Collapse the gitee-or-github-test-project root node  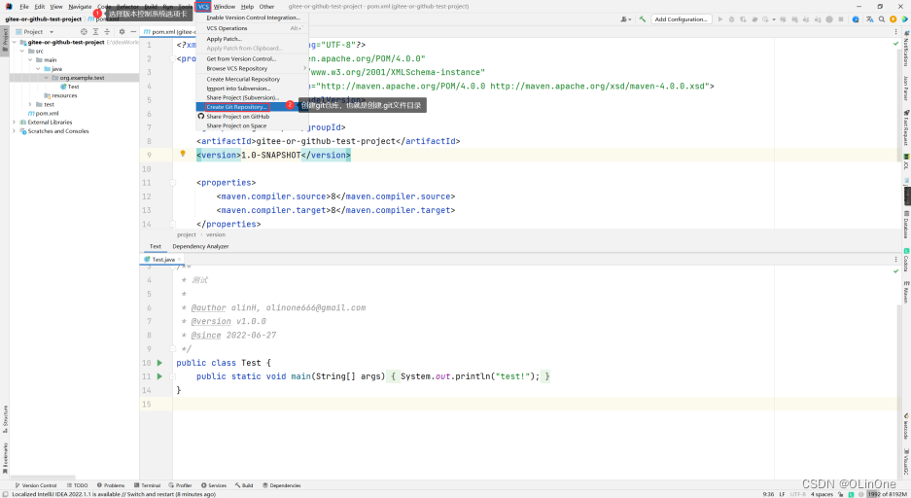point(15,43)
